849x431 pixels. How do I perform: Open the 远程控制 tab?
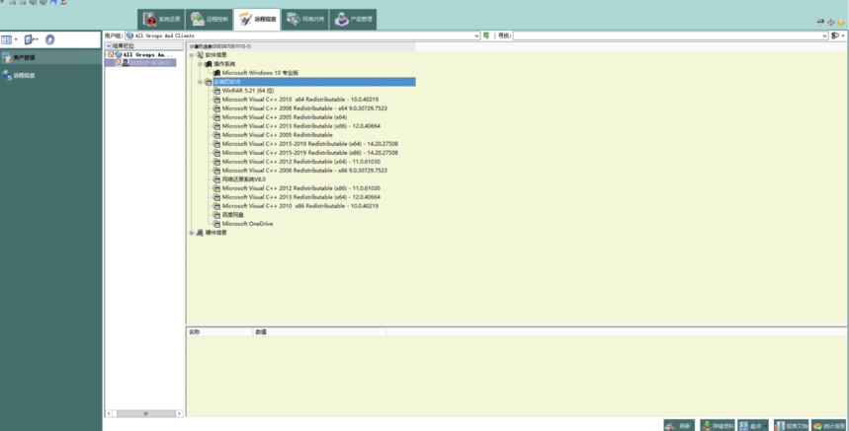pos(209,20)
